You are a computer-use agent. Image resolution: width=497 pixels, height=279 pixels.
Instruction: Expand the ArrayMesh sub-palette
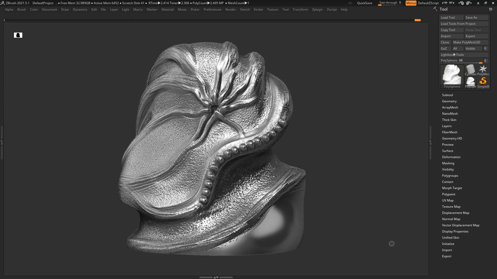click(450, 107)
